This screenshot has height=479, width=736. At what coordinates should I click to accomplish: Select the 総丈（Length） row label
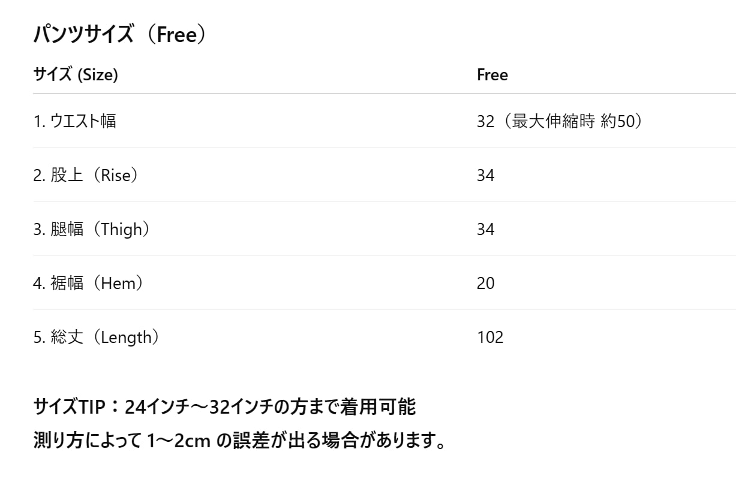(97, 338)
